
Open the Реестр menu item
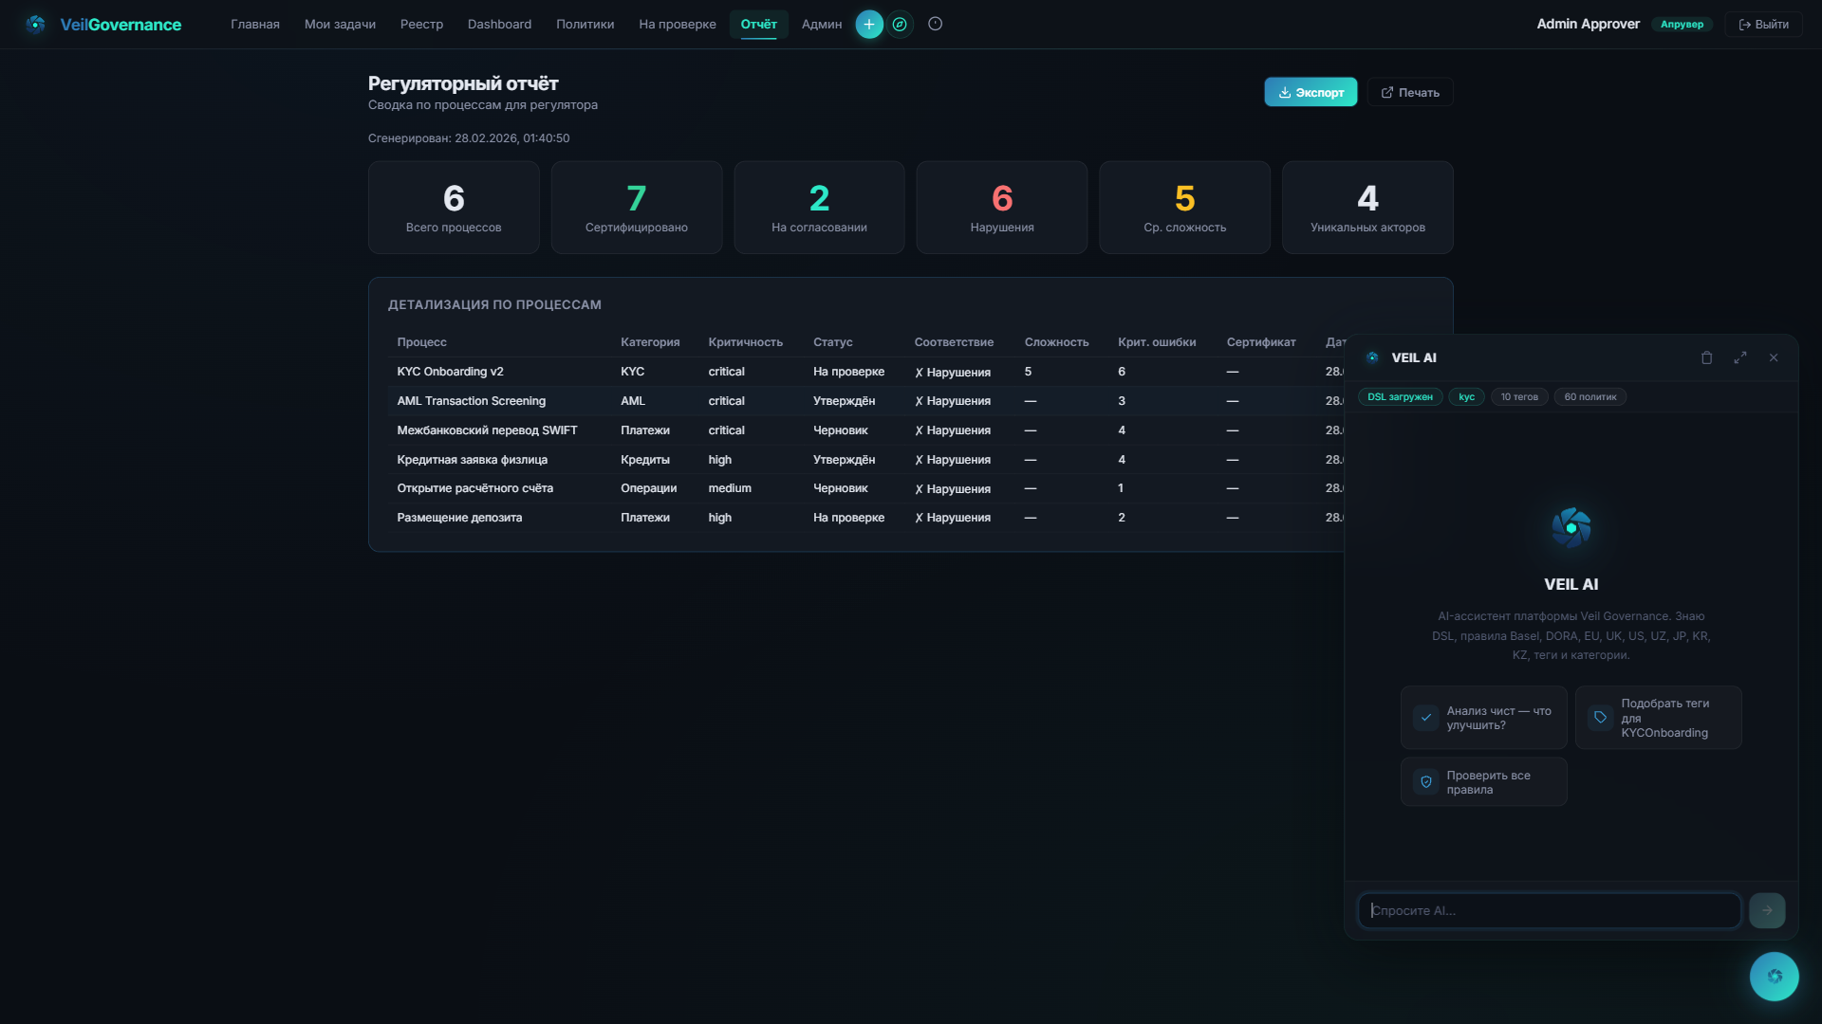click(421, 25)
